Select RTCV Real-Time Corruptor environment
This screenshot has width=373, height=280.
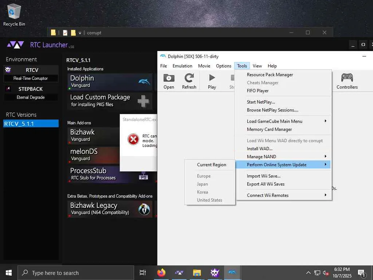[x=31, y=74]
